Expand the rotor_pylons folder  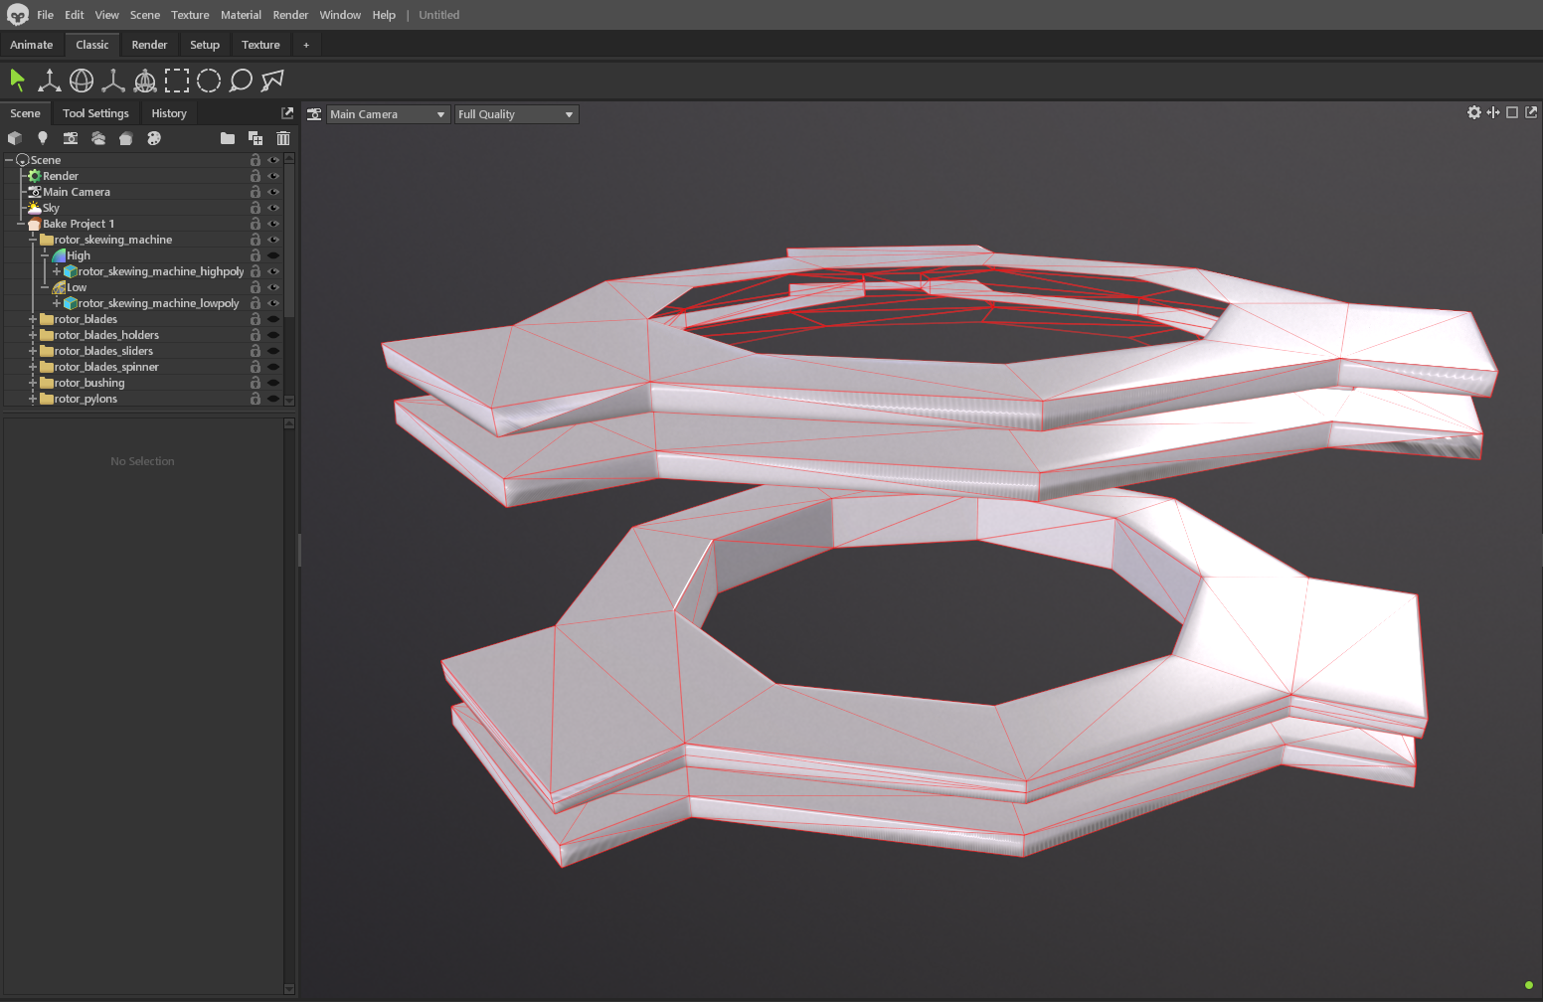coord(33,399)
